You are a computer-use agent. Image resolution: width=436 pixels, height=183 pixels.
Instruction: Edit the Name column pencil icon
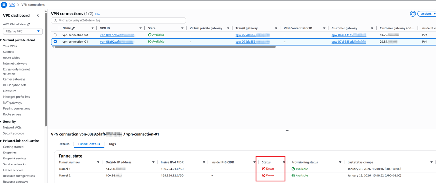click(x=73, y=28)
